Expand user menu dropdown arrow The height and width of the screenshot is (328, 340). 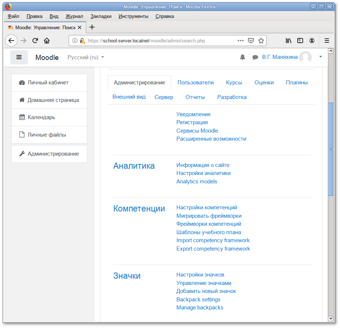point(321,57)
